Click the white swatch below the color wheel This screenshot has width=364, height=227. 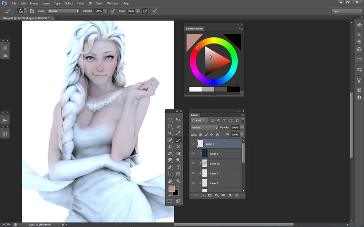[195, 89]
